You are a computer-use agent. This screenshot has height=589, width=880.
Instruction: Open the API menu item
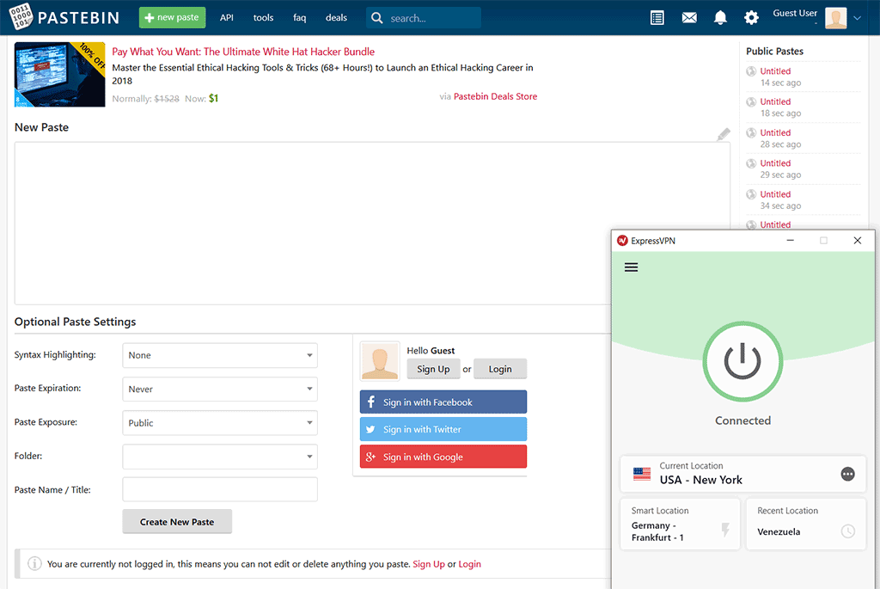[x=227, y=17]
